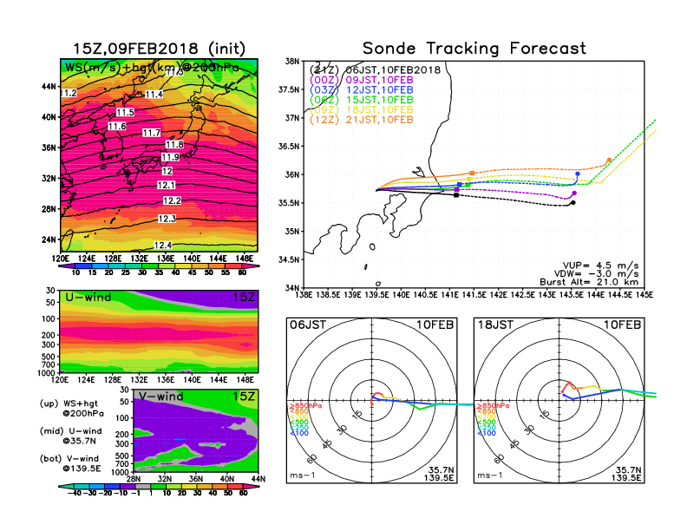Click contour label '11.4' on the map
The width and height of the screenshot is (687, 531).
coord(154,95)
